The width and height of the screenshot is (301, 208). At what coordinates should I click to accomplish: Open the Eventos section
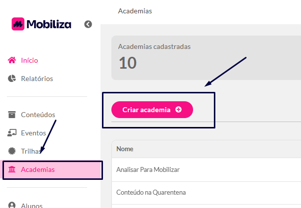pos(33,133)
